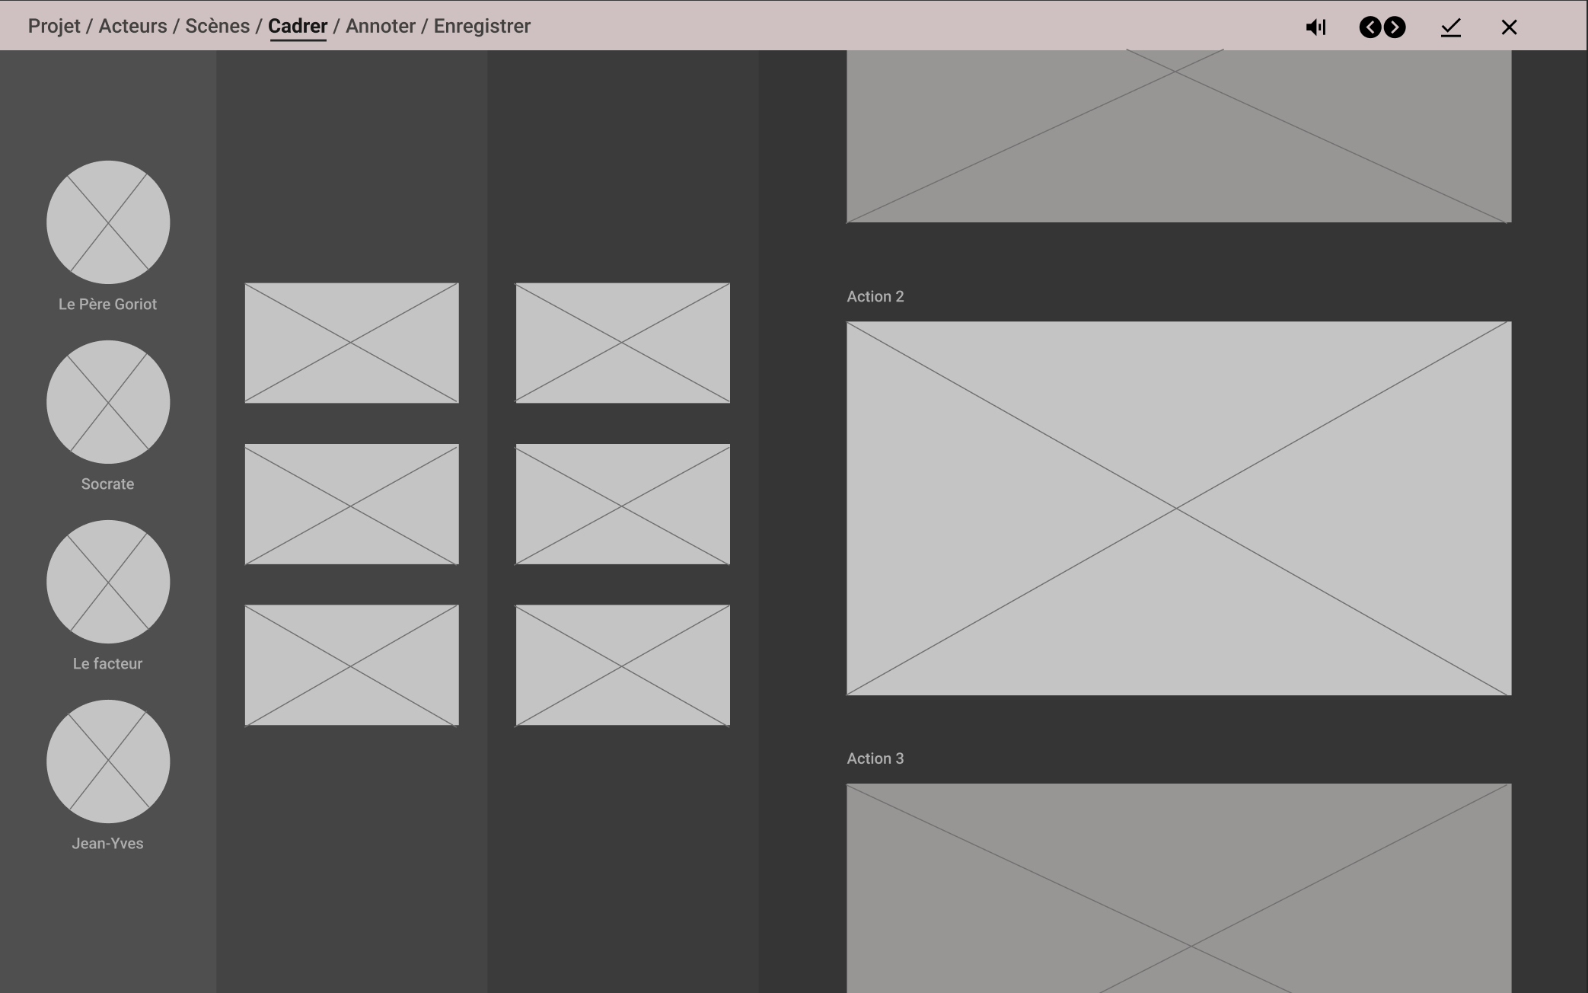The width and height of the screenshot is (1588, 993).
Task: Click the previous arrow circle icon
Action: pos(1370,27)
